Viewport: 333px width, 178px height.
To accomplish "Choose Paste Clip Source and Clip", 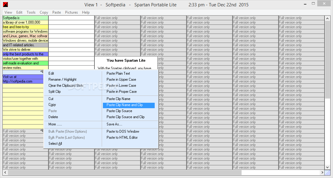I will click(x=126, y=117).
